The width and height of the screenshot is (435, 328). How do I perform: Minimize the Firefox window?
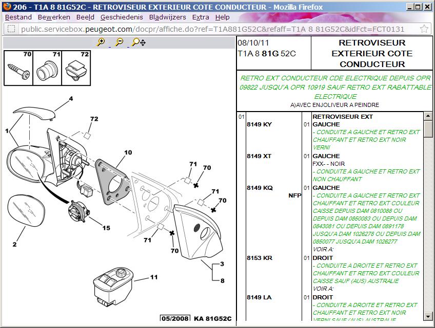coord(410,7)
